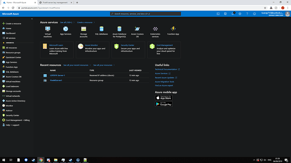
Task: Open the notifications bell icon
Action: pos(232,14)
